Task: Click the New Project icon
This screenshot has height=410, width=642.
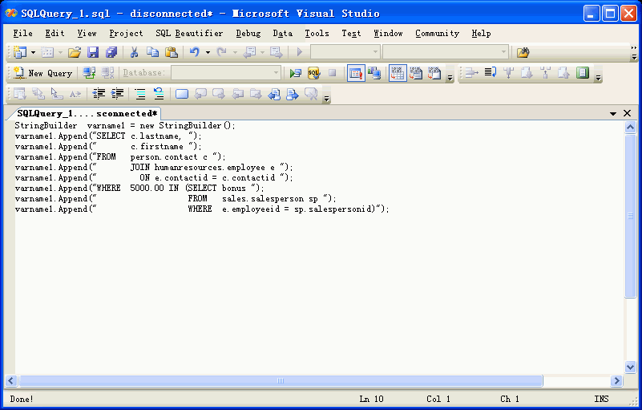Action: tap(20, 52)
